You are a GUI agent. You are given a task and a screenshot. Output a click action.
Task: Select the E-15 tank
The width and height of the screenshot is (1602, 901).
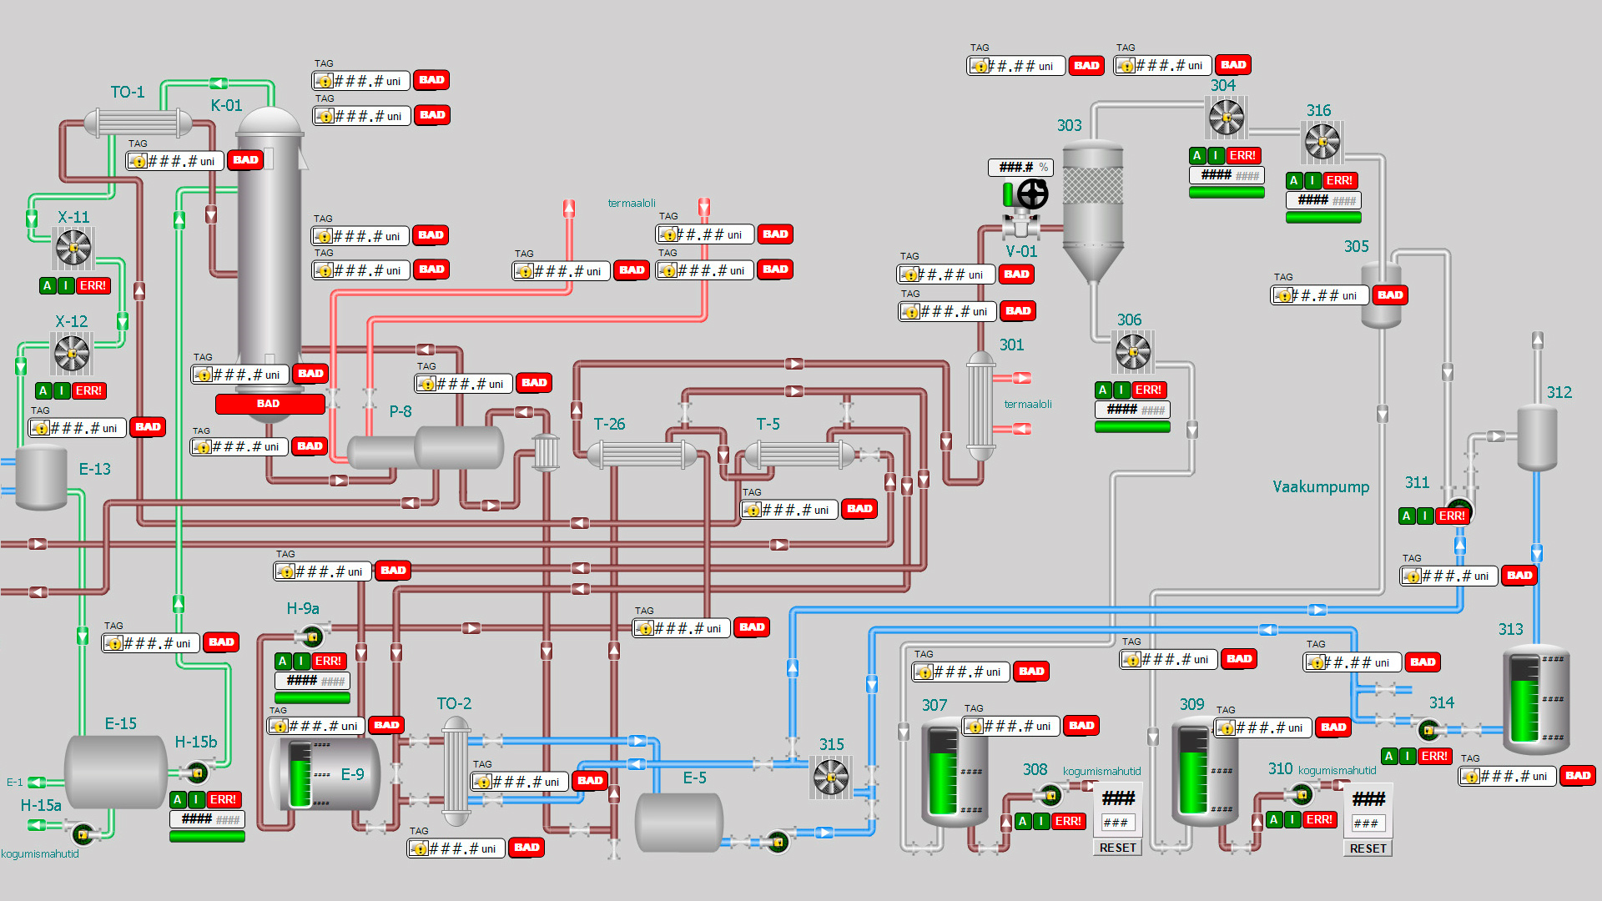[x=116, y=772]
